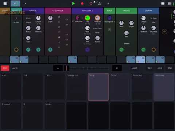
Task: Open the MIXER module header
Action: [x=109, y=11]
